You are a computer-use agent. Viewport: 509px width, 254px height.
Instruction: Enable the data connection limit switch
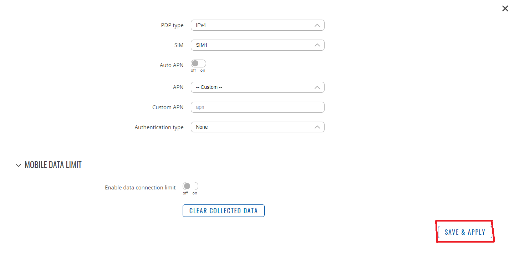(x=190, y=186)
